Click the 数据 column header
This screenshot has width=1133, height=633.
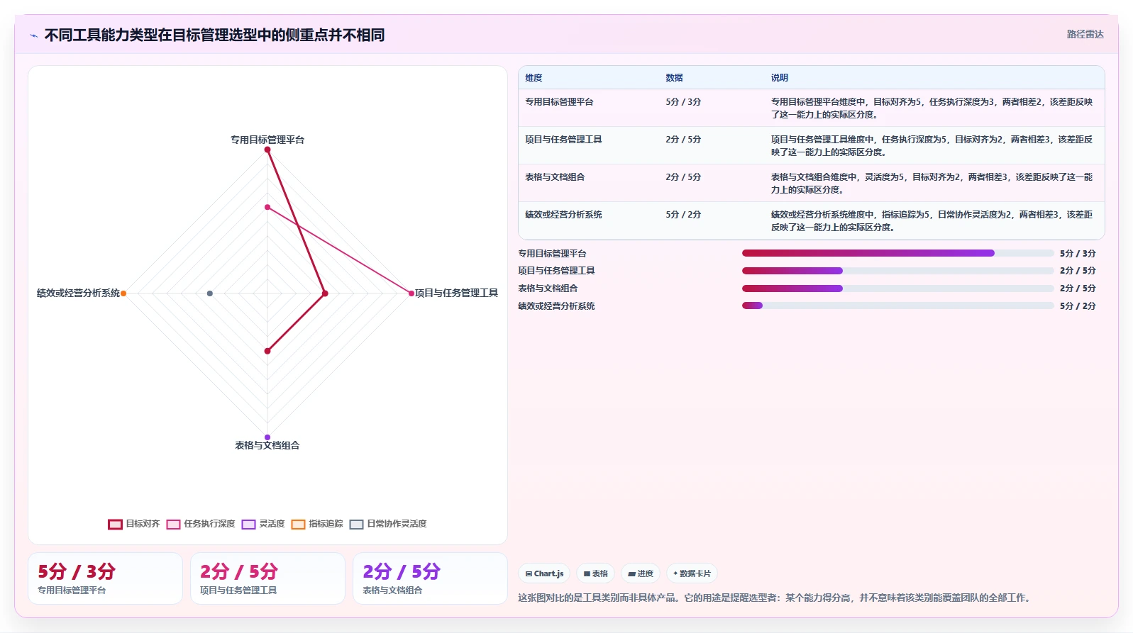click(674, 78)
